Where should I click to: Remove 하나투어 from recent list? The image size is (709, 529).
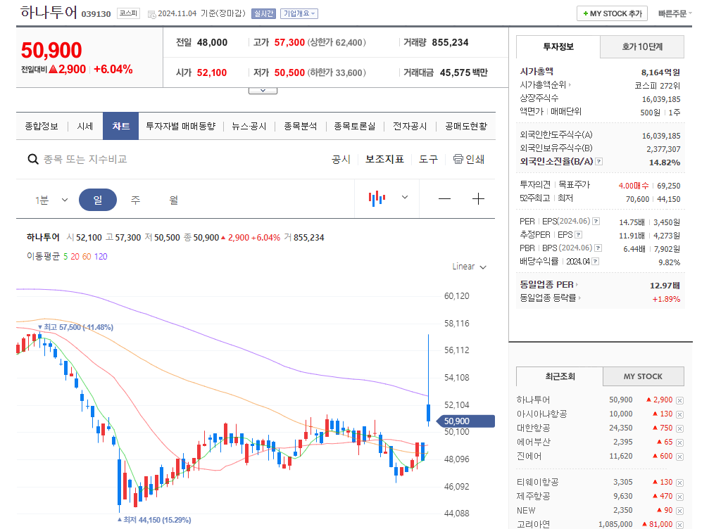pos(679,400)
